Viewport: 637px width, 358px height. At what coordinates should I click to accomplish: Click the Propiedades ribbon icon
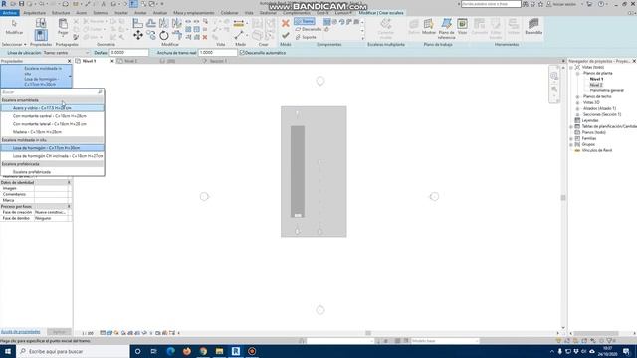[41, 36]
